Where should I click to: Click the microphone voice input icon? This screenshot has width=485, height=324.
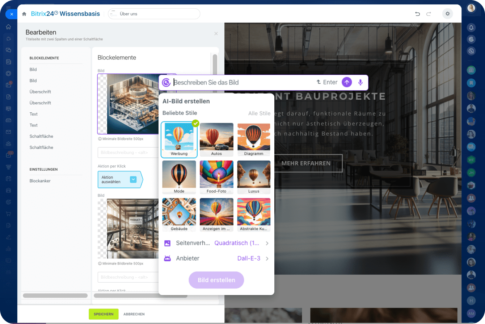(360, 82)
